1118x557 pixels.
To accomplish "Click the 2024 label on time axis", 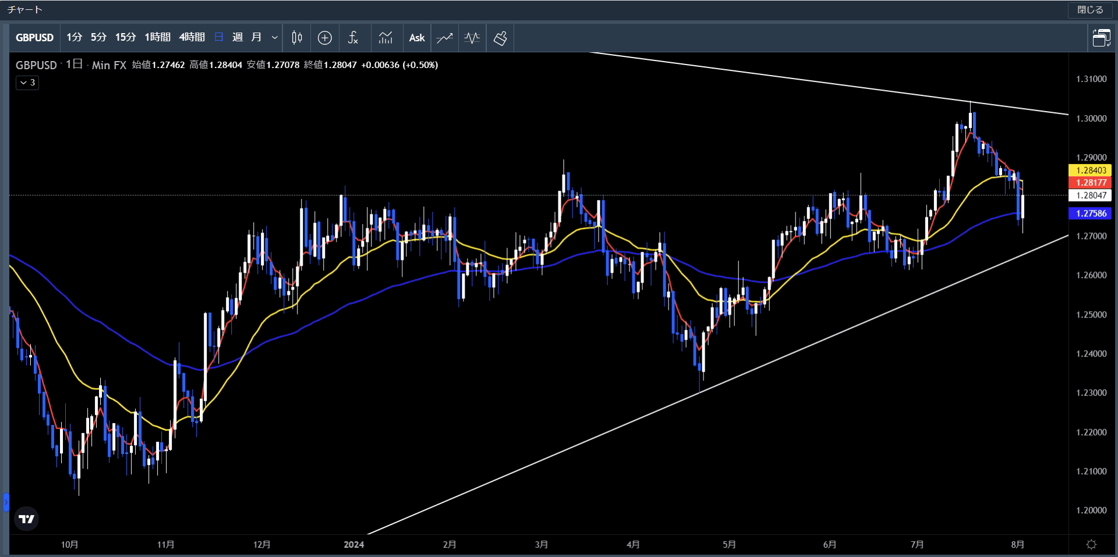I will click(x=353, y=544).
